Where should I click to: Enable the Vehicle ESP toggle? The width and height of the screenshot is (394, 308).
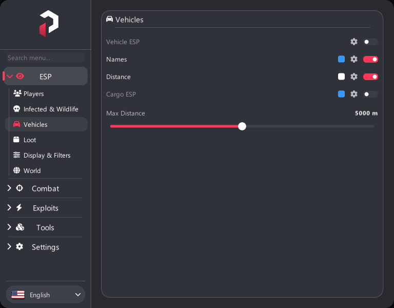click(x=370, y=42)
